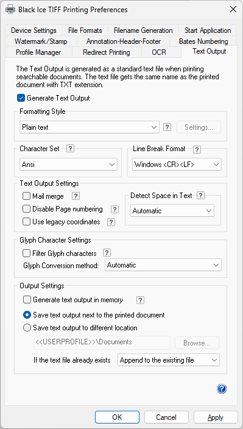Click the help icon next to Mail merge
The height and width of the screenshot is (429, 243).
pyautogui.click(x=76, y=196)
